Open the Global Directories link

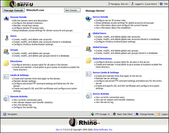tap(102, 59)
